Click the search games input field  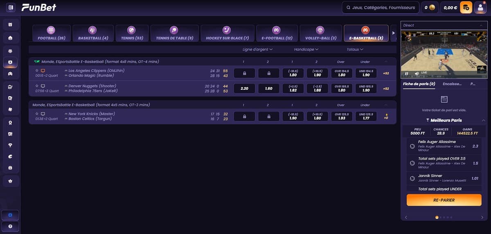click(381, 7)
